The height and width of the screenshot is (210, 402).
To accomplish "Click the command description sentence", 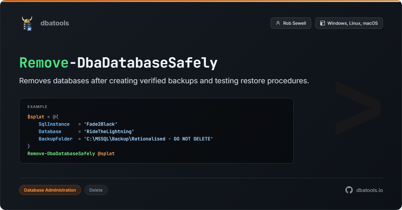I will tap(164, 81).
